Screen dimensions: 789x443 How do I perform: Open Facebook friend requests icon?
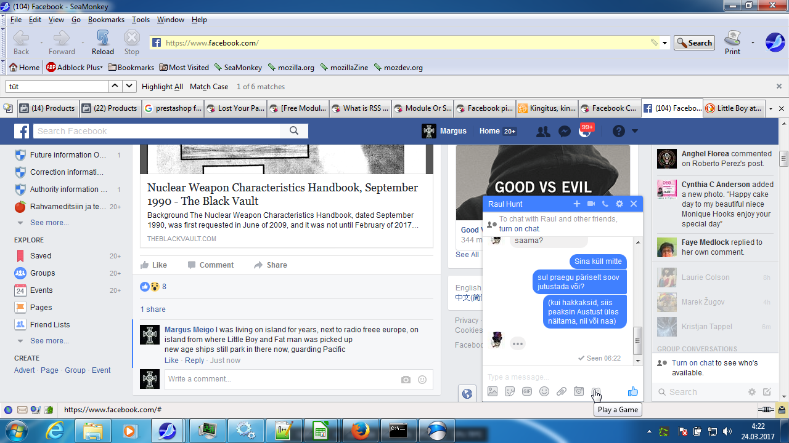[543, 131]
